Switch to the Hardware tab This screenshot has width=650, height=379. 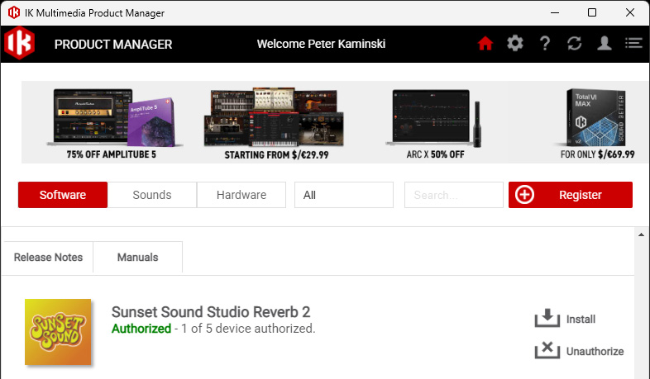[241, 195]
